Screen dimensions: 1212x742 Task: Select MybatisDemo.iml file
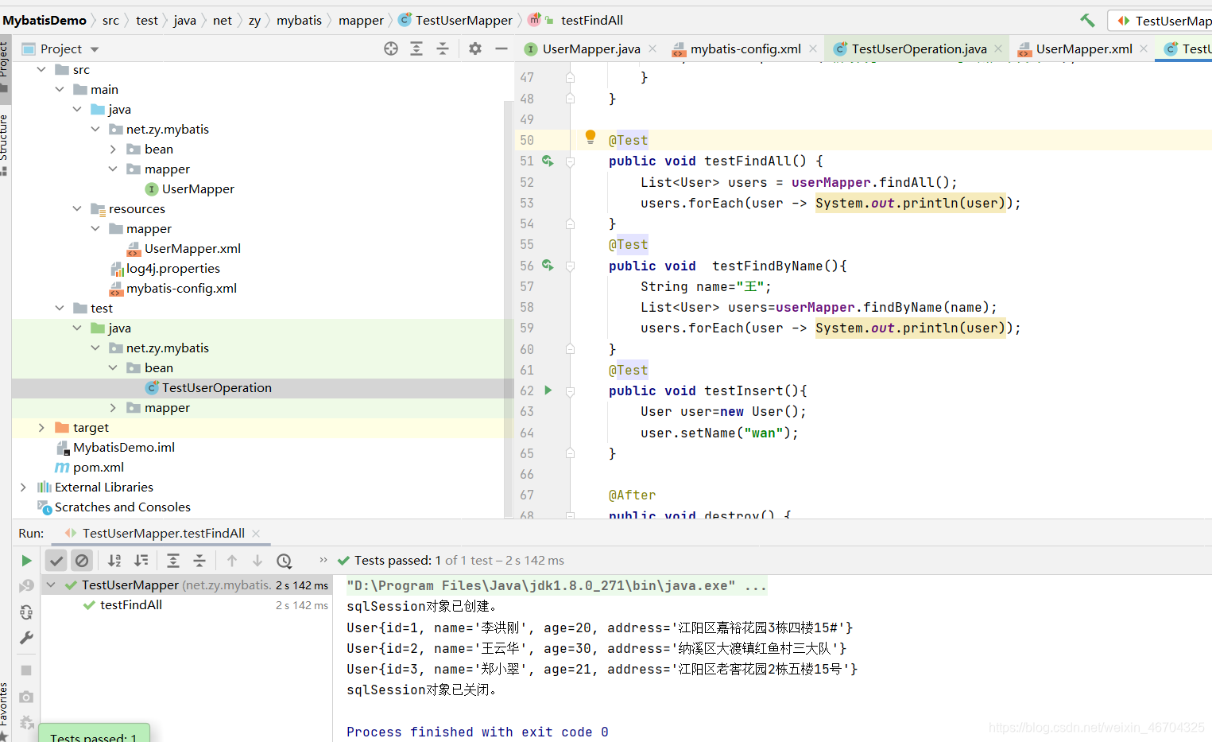124,447
